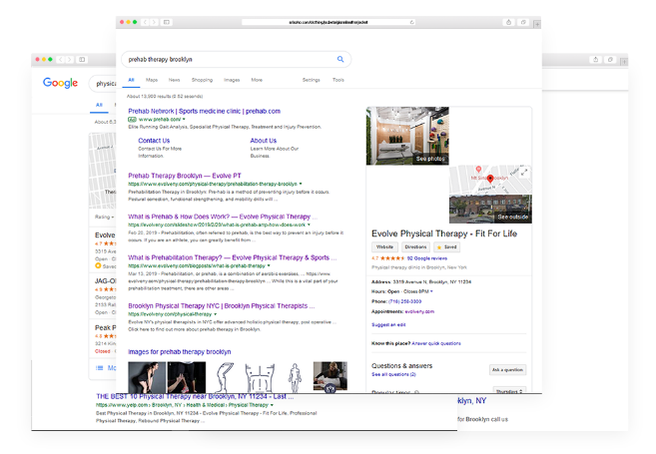Switch to the Images search tab
The height and width of the screenshot is (454, 656).
(x=232, y=80)
